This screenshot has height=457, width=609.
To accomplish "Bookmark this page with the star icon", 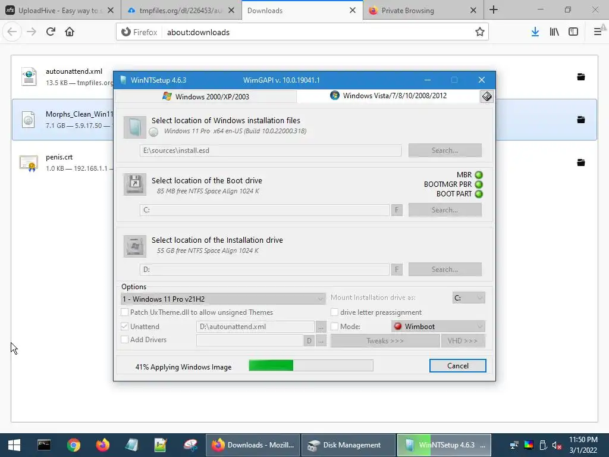I will click(x=480, y=32).
